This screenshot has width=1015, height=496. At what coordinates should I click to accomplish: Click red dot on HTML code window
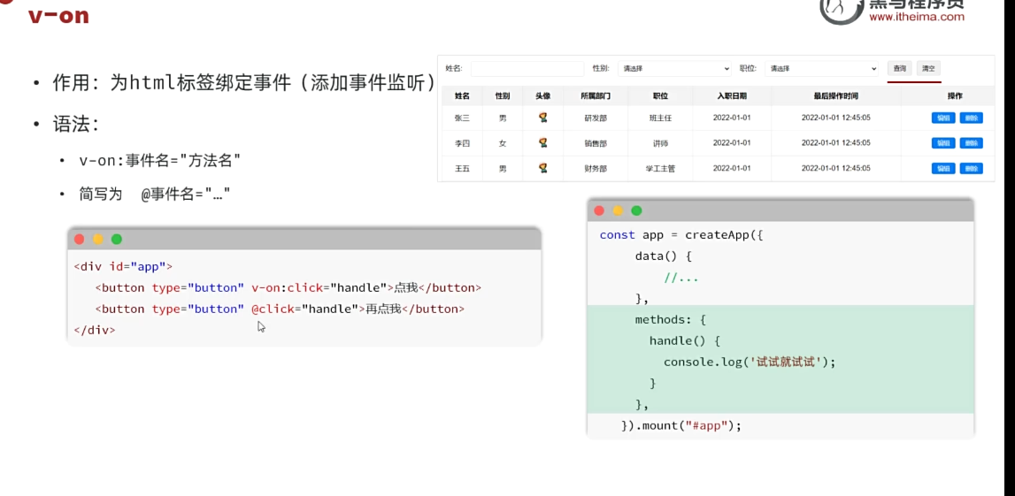point(80,240)
